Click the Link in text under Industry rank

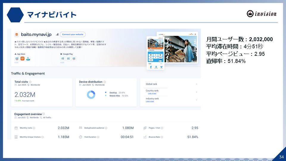150,101
